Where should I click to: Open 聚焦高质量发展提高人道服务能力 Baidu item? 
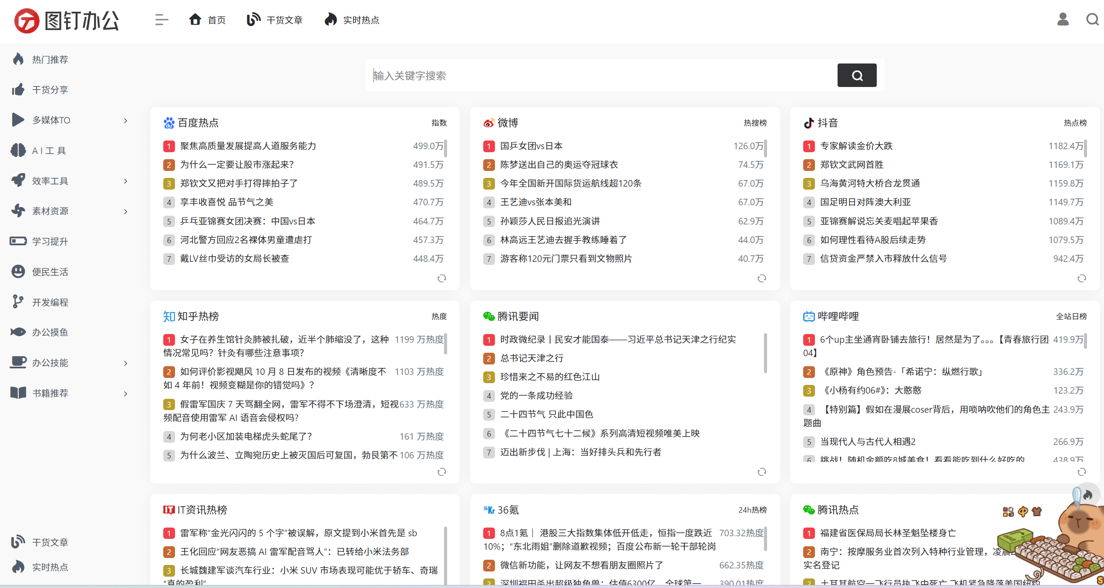click(248, 146)
